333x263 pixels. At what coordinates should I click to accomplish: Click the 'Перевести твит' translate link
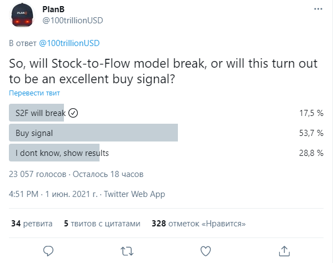(34, 93)
